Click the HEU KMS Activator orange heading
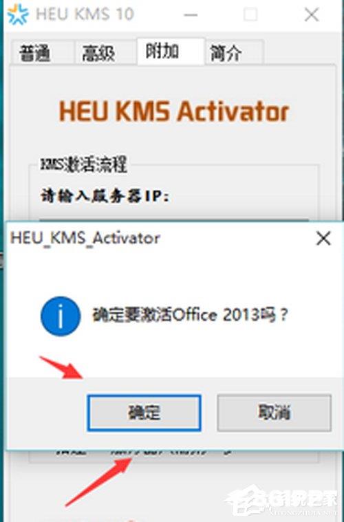 click(174, 111)
